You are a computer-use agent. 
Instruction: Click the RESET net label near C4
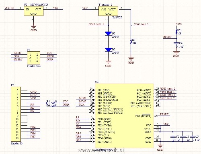[167, 37]
